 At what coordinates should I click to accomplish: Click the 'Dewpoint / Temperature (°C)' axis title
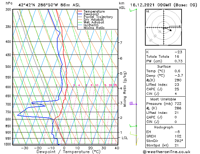click(x=68, y=152)
